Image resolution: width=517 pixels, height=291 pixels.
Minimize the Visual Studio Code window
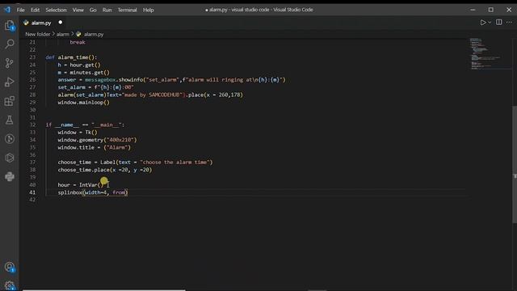point(473,10)
